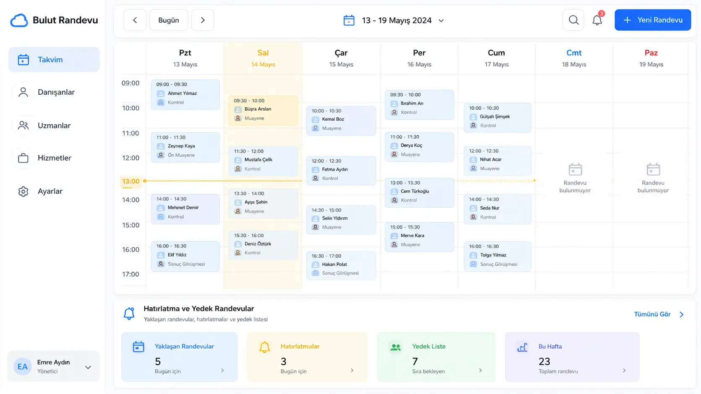Screen dimensions: 701x394
Task: Open Ayarlar settings in sidebar
Action: click(50, 191)
